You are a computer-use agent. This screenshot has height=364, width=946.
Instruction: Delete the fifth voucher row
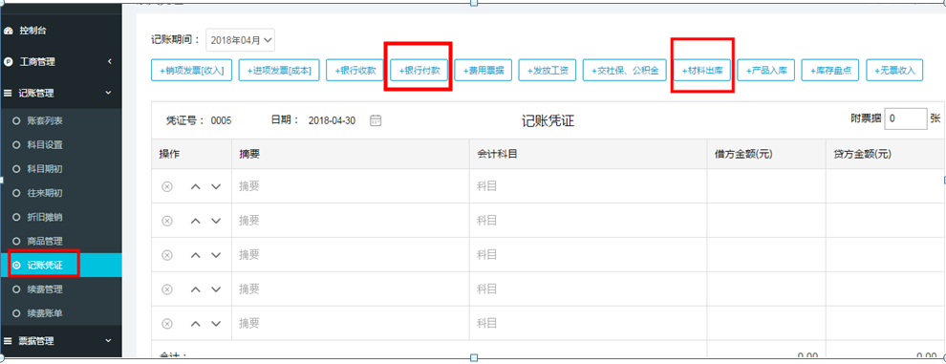[x=167, y=324]
